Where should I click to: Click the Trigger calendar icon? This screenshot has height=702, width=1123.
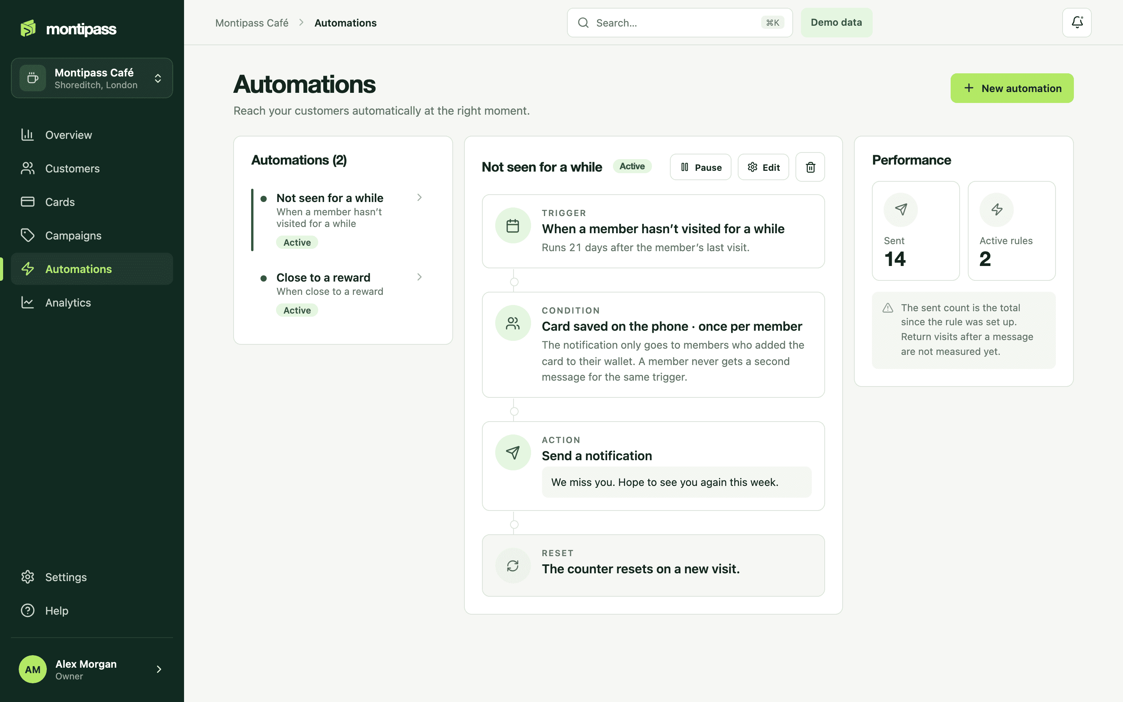pos(513,226)
